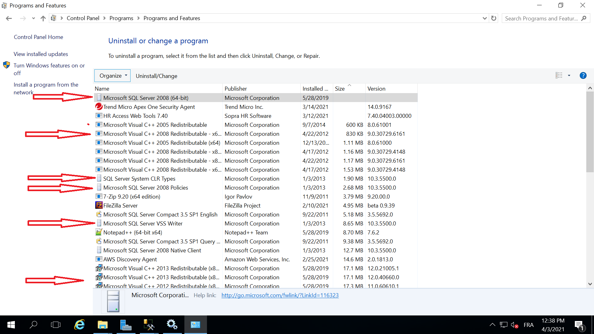This screenshot has height=334, width=594.
Task: Click the Search Programs and Features field
Action: point(541,18)
